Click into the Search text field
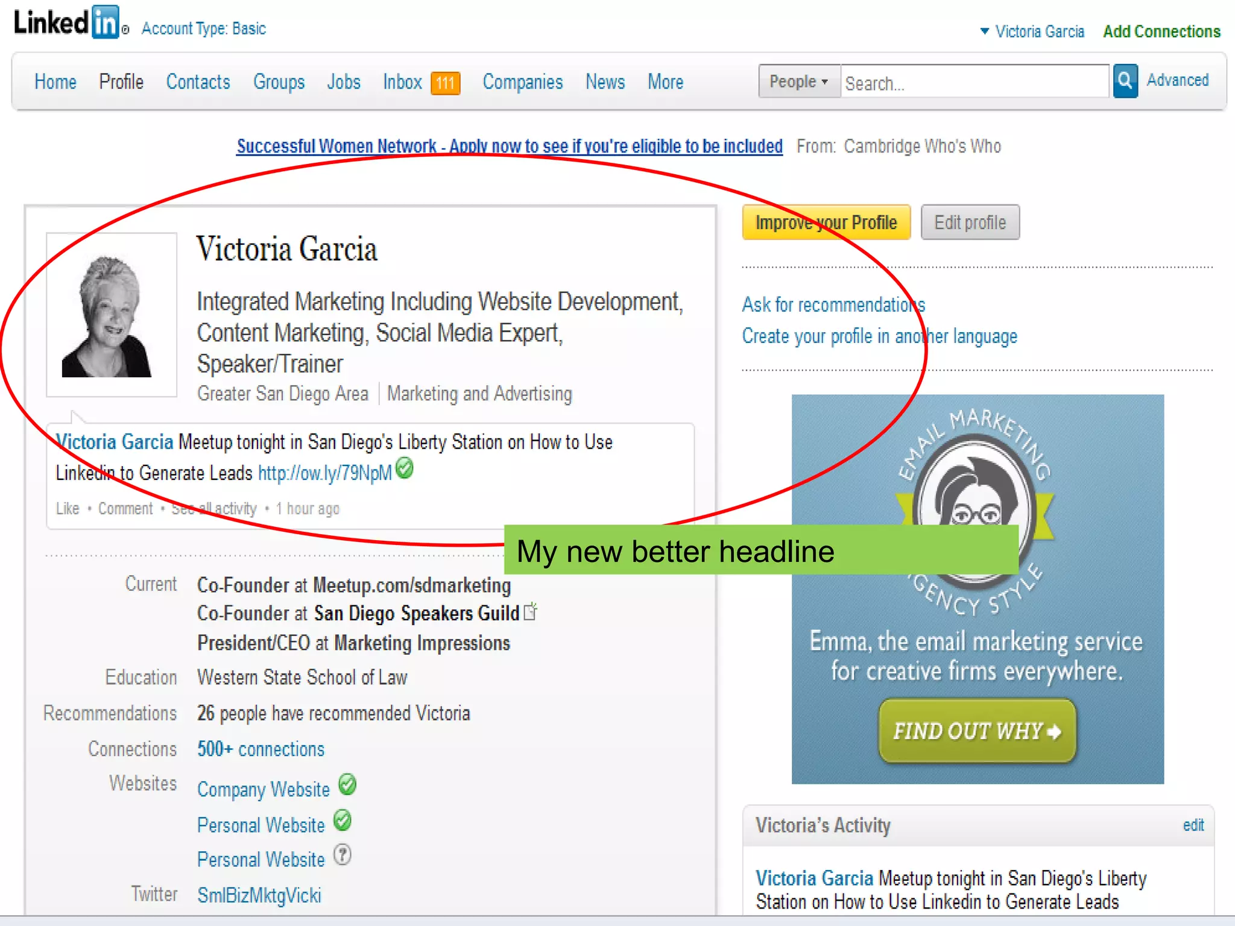Screen dimensions: 1235x926 [974, 82]
